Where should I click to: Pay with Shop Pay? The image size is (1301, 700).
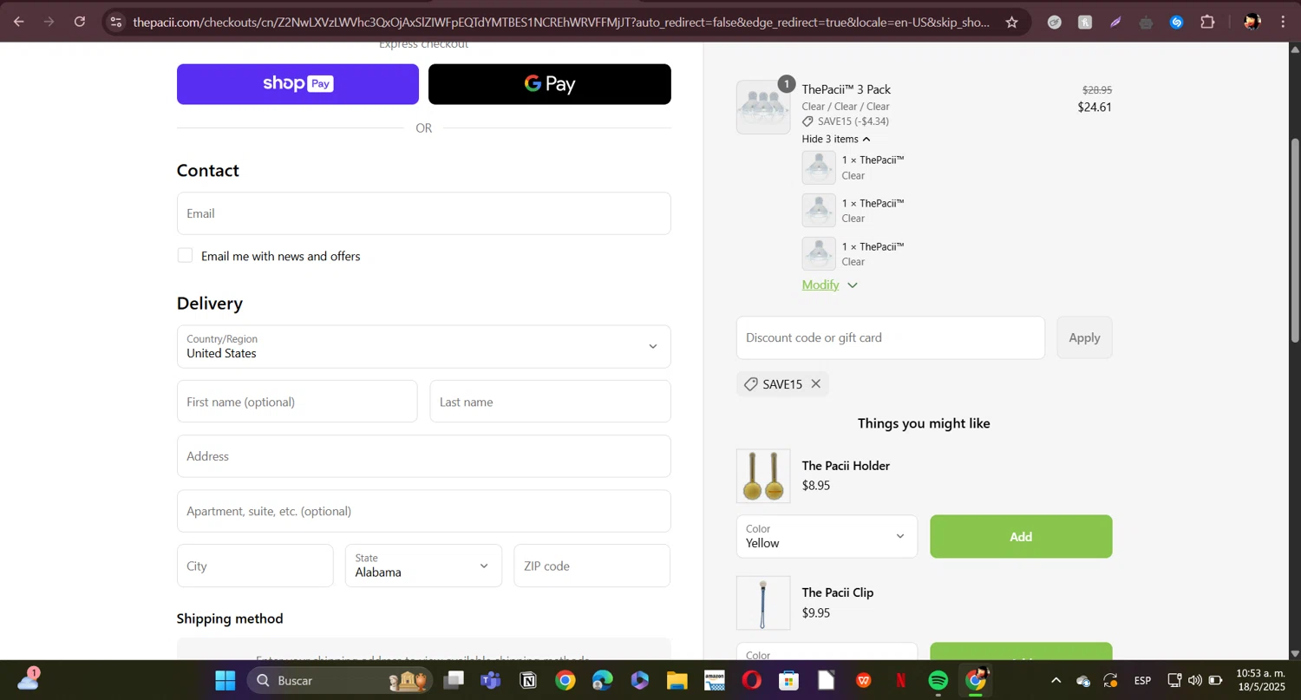click(x=297, y=84)
